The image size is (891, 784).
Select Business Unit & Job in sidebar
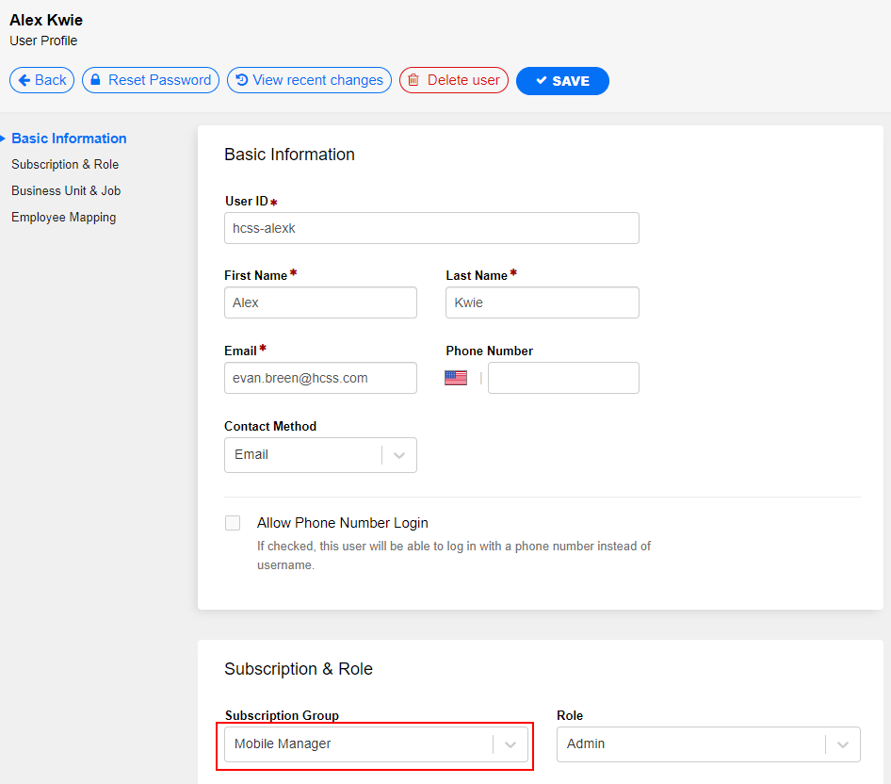click(x=66, y=190)
